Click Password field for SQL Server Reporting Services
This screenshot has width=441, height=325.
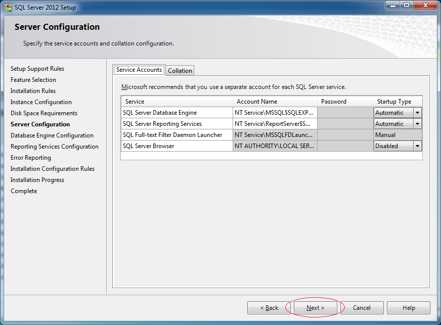pyautogui.click(x=345, y=124)
